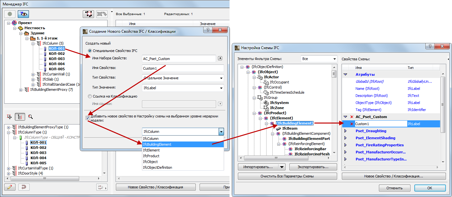Click the 1. 1-й этаж storey icon
The image size is (452, 197).
coord(33,39)
